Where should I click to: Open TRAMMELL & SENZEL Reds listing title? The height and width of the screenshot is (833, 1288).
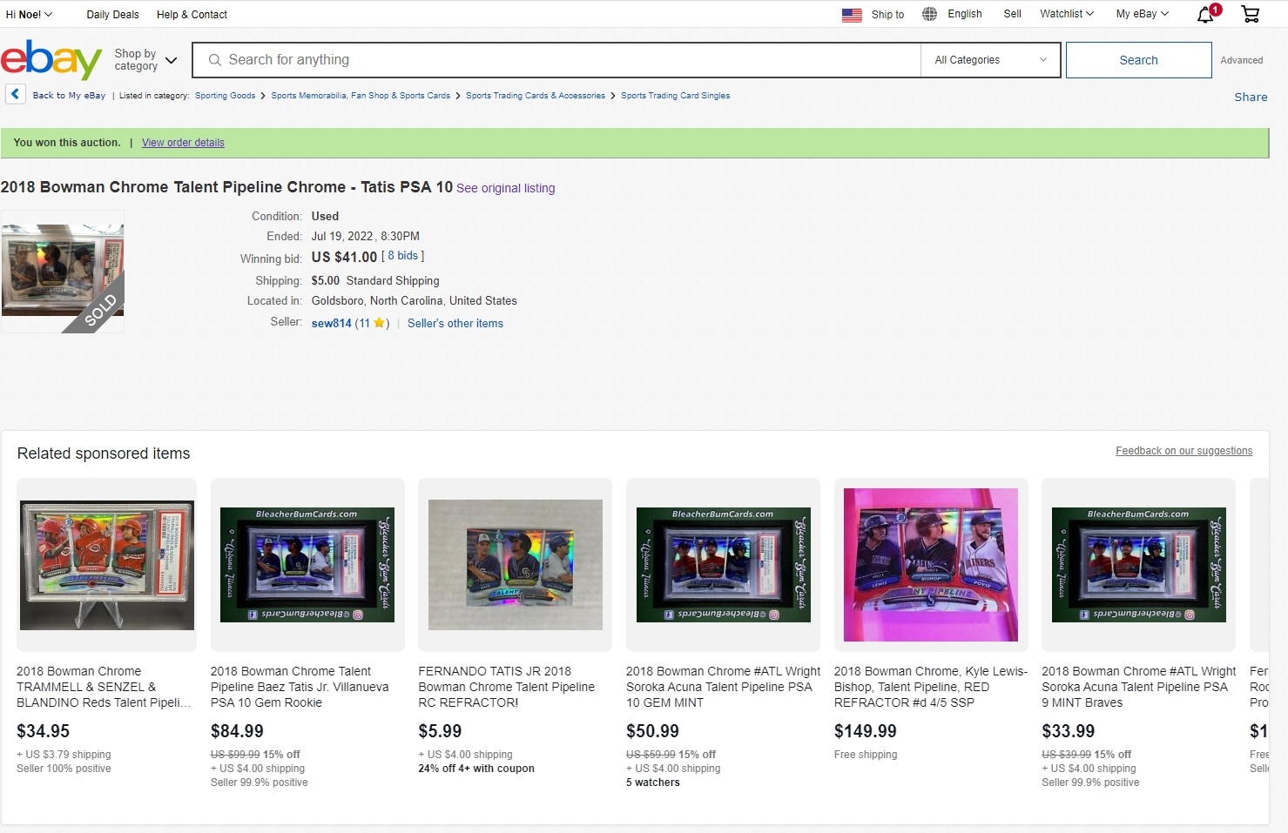click(104, 687)
